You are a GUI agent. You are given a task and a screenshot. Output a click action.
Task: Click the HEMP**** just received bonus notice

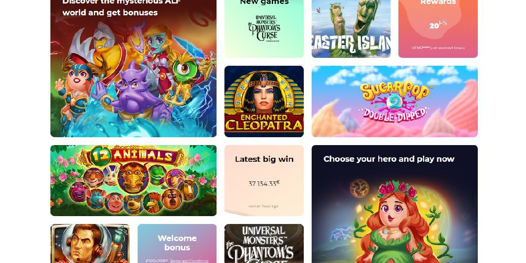click(438, 48)
